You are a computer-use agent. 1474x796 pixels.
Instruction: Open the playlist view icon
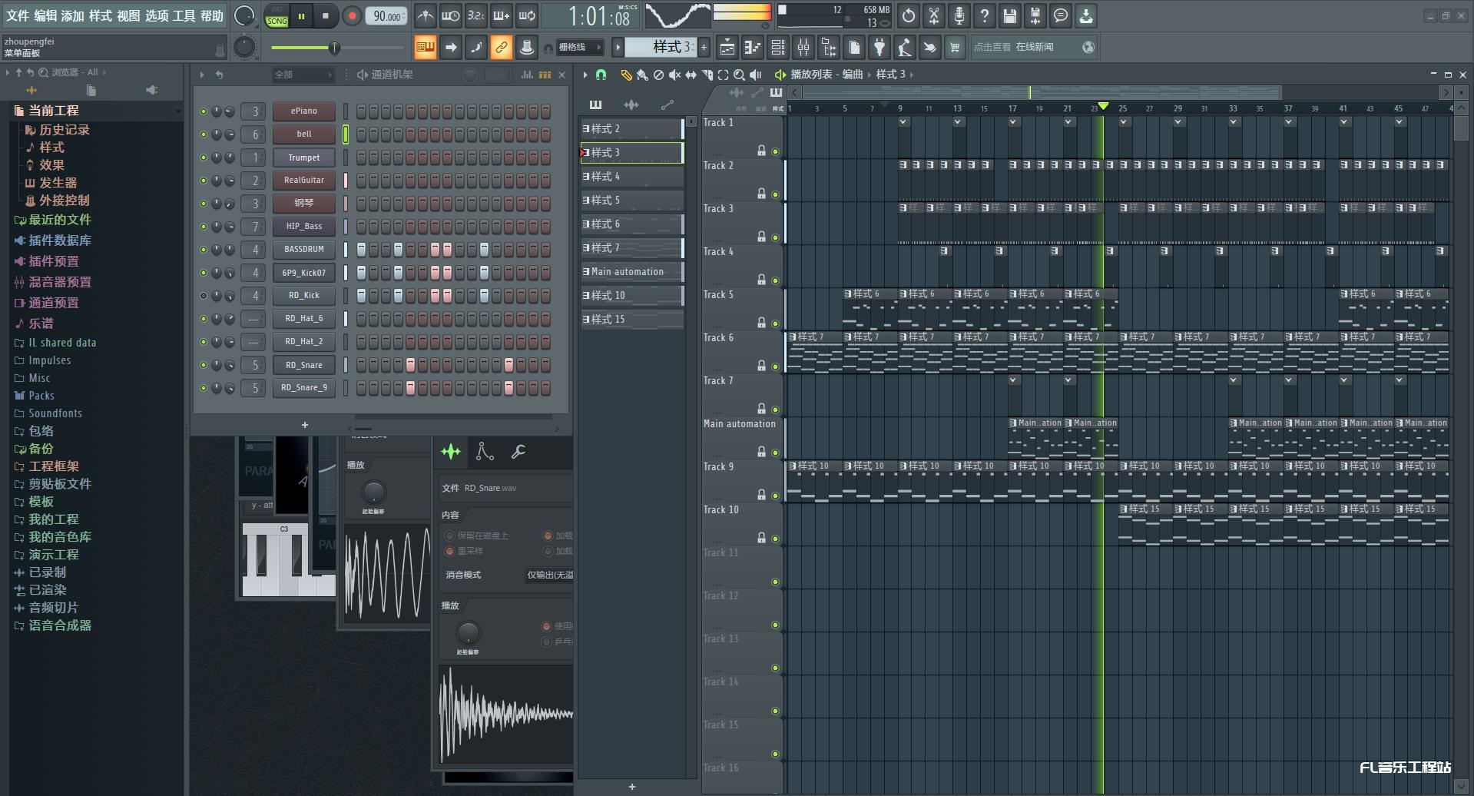(x=727, y=48)
